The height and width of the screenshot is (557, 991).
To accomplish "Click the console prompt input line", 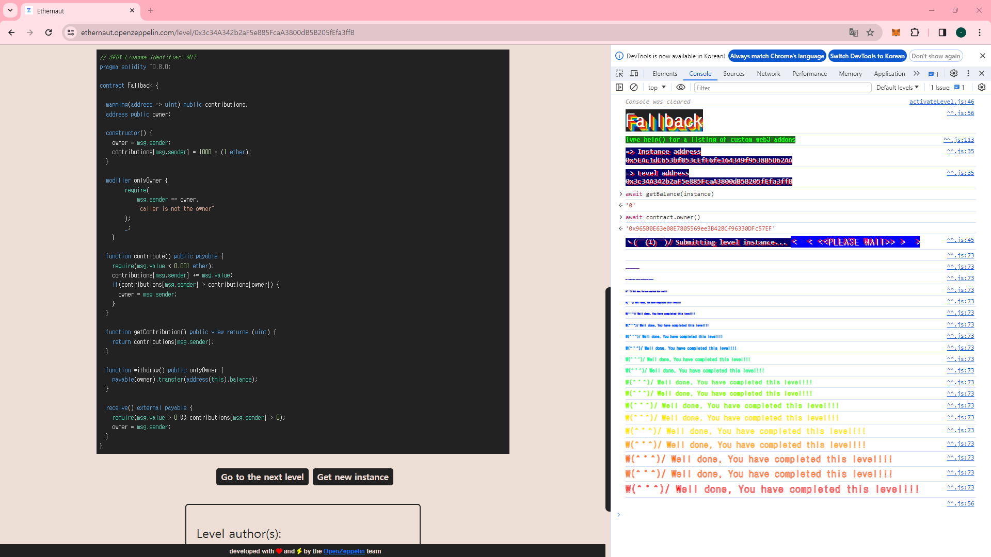I will coord(800,515).
